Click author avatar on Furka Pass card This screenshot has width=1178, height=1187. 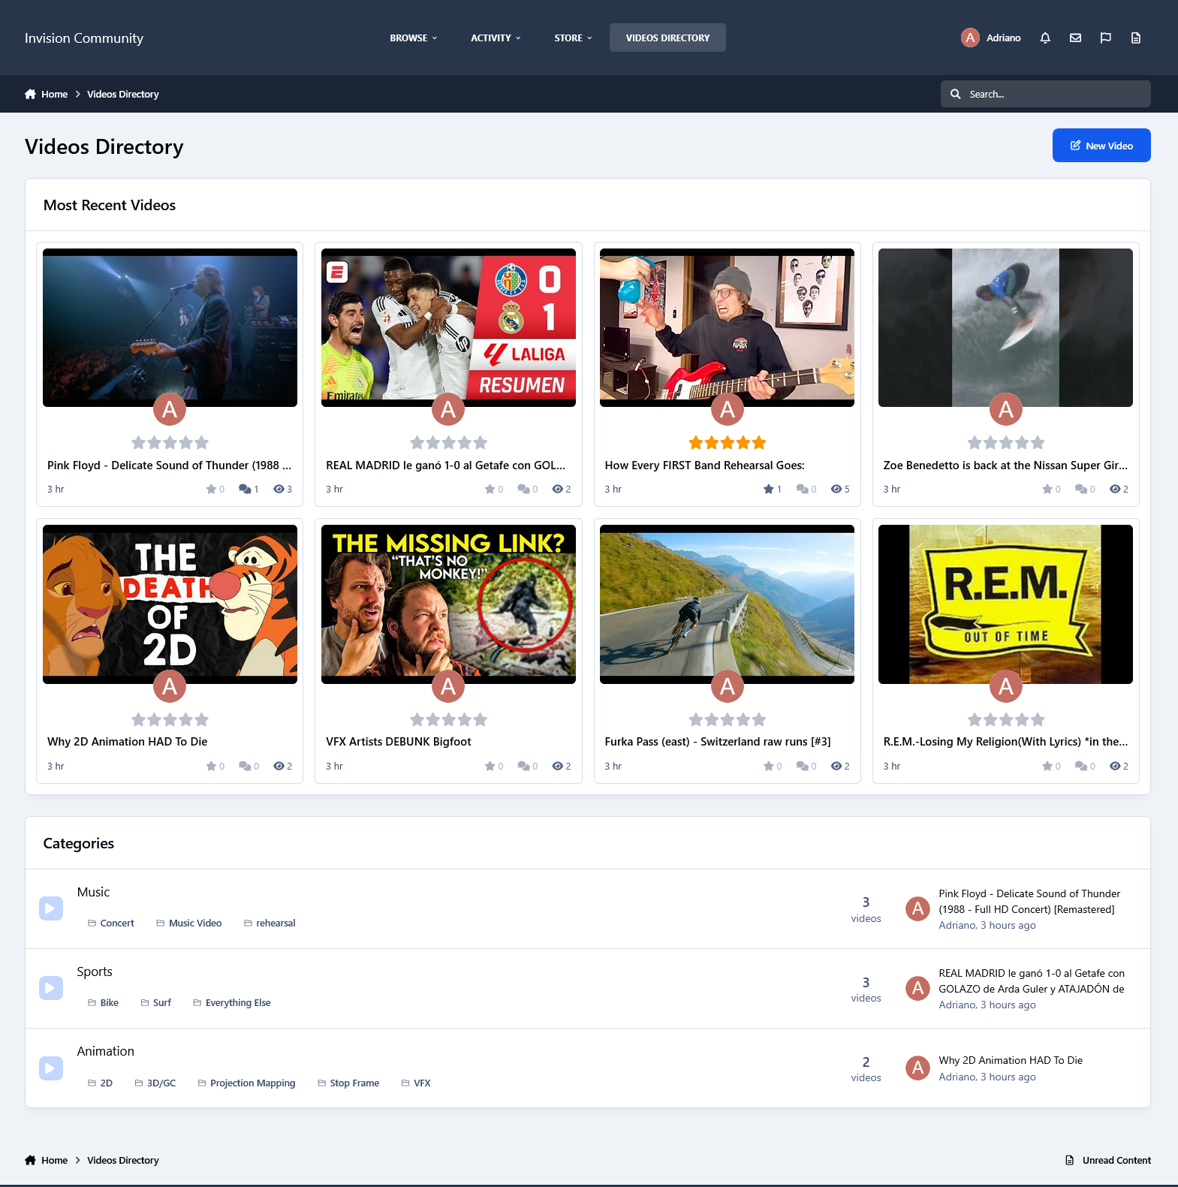pos(727,685)
